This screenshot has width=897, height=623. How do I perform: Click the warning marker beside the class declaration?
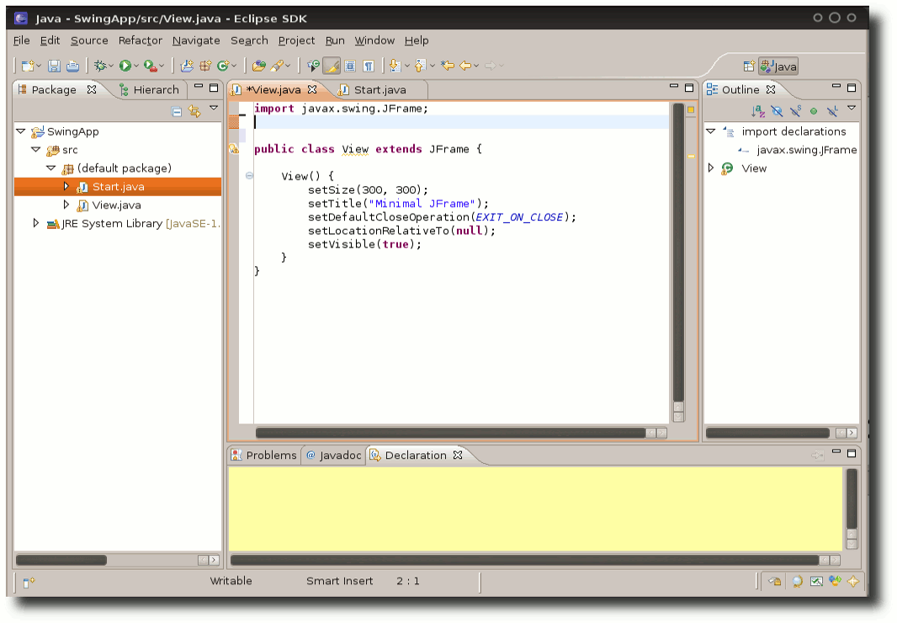pos(233,150)
